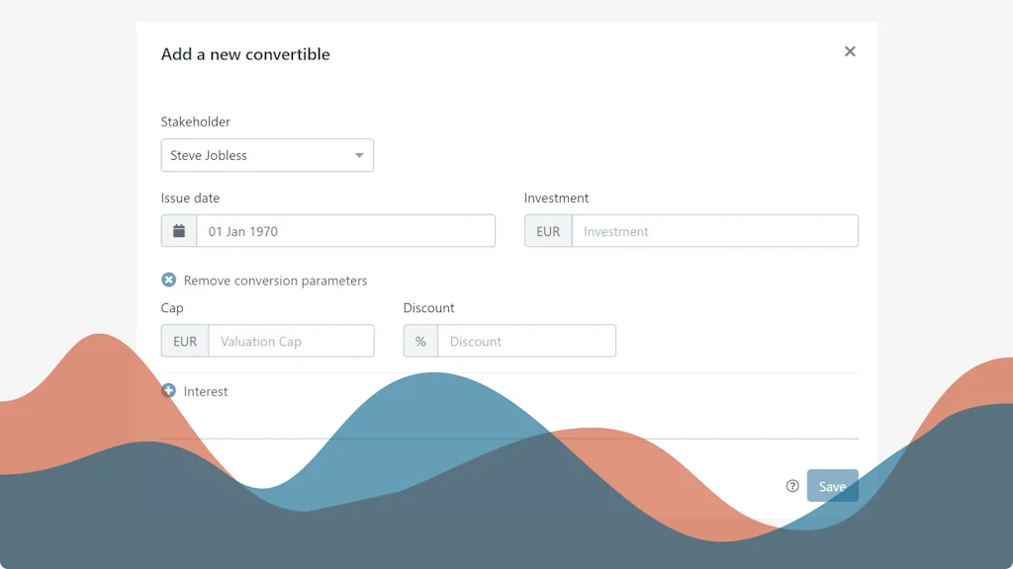
Task: Click the blue plus icon beside Interest
Action: 169,391
